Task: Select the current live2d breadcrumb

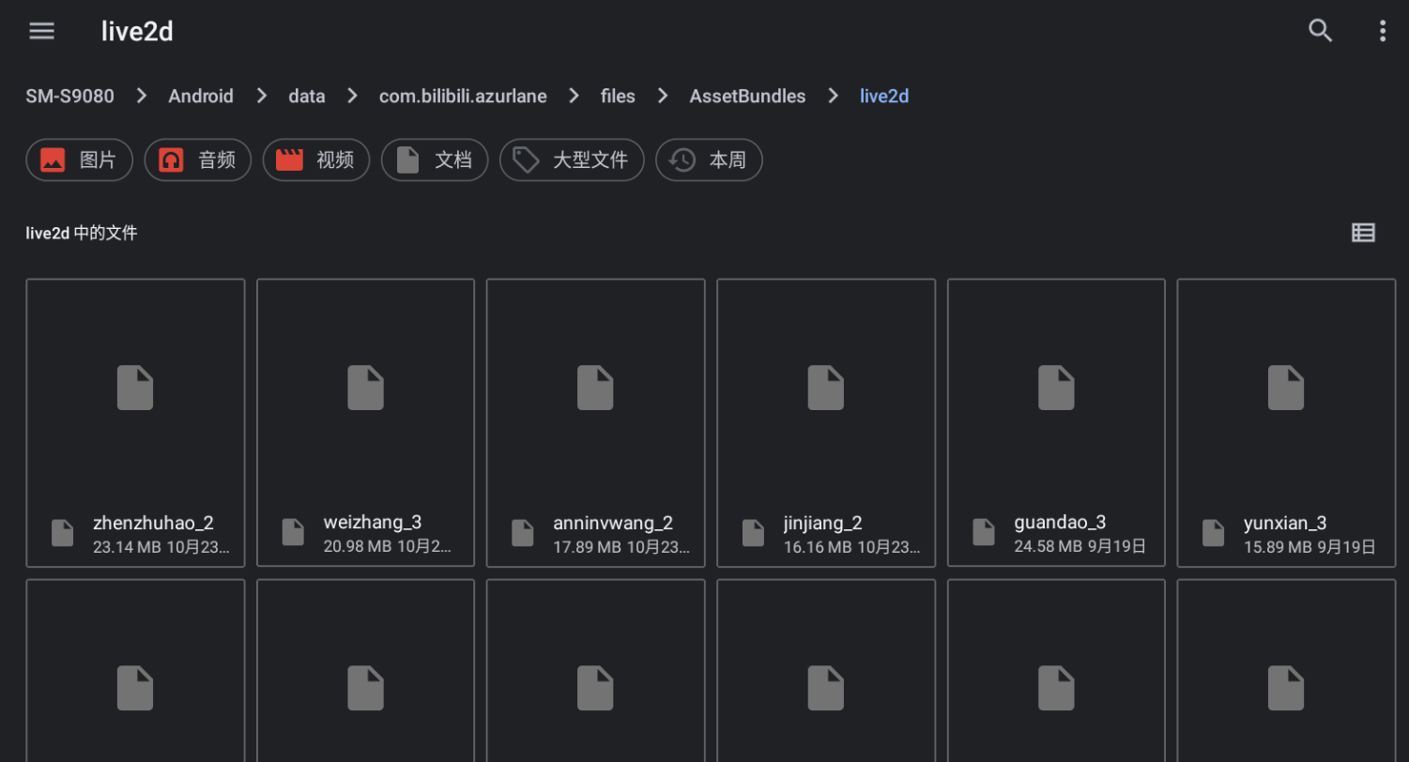Action: 884,96
